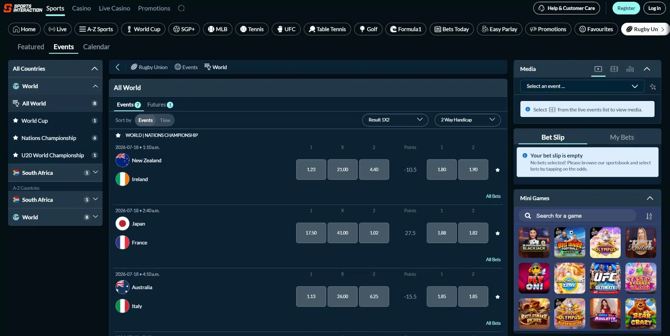Collapse the Media panel

pos(647,69)
